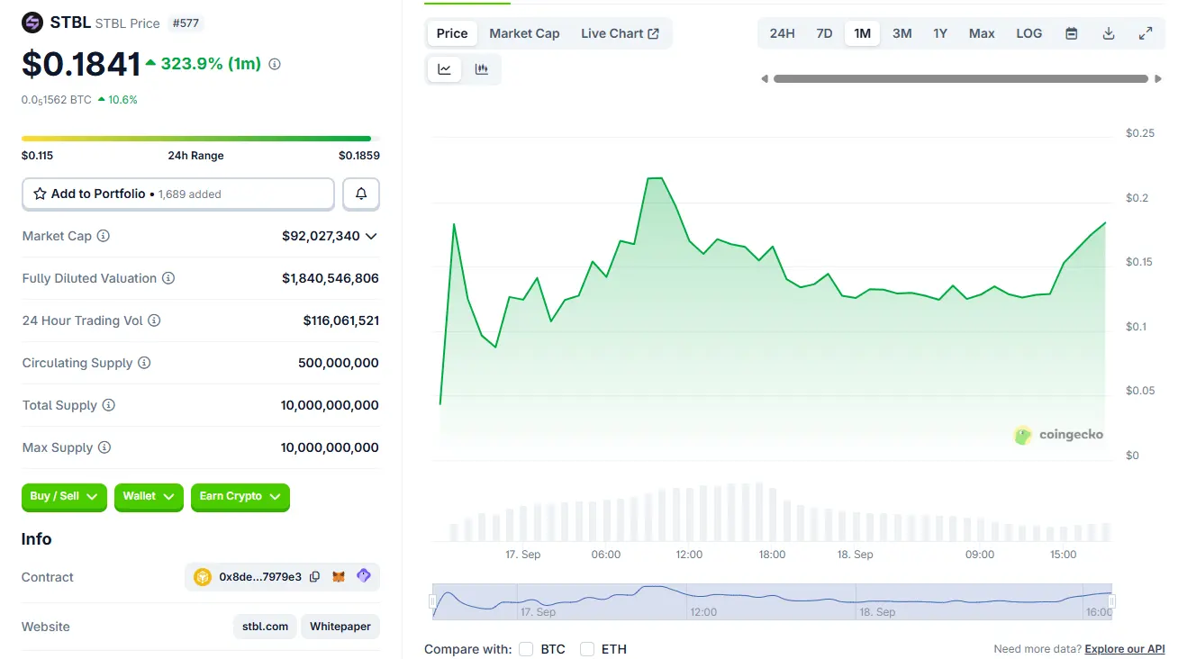Open the Explore our API link
The image size is (1178, 659).
[1124, 649]
